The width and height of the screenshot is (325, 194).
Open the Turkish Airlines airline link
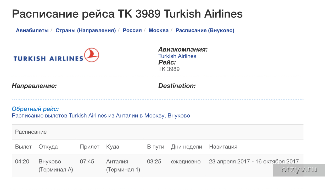177,56
